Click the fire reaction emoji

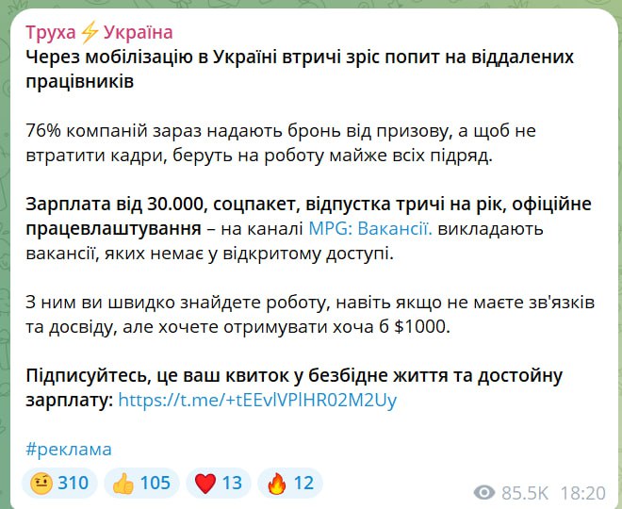277,484
